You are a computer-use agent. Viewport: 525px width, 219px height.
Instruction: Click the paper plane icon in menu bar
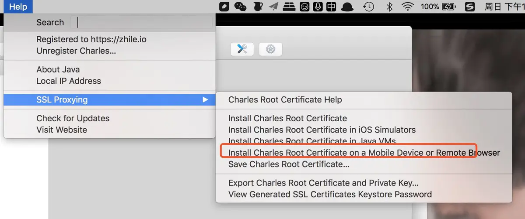pyautogui.click(x=274, y=7)
